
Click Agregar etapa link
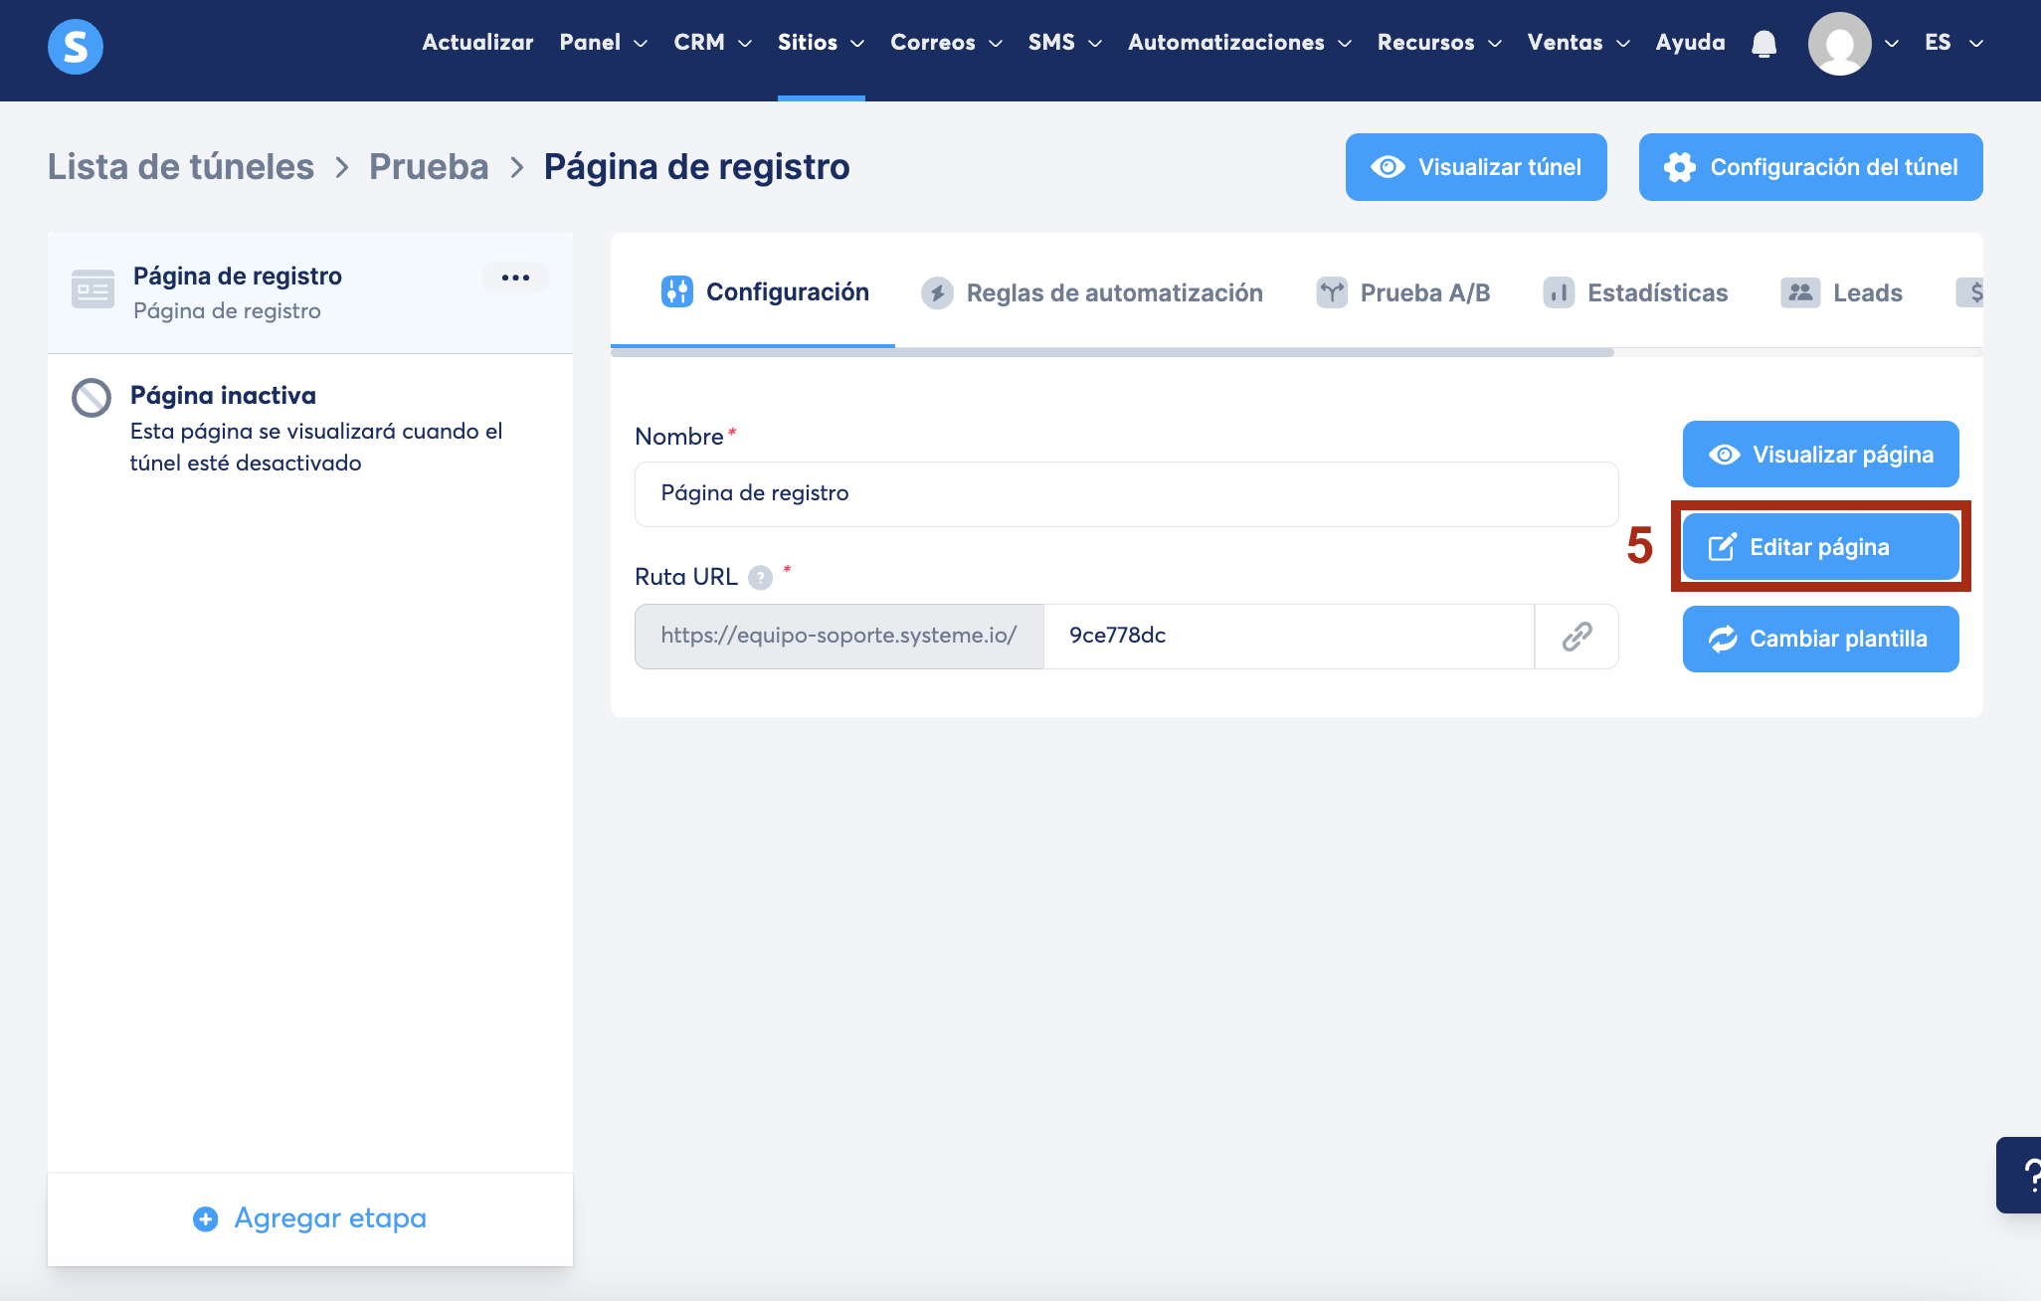click(x=310, y=1218)
